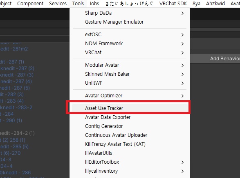Select hierarchy item ending (6)-270
The height and width of the screenshot is (178, 240).
click(x=10, y=153)
